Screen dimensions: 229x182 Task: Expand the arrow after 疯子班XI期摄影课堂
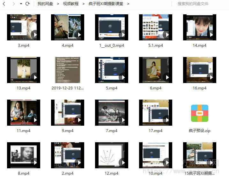(128, 4)
